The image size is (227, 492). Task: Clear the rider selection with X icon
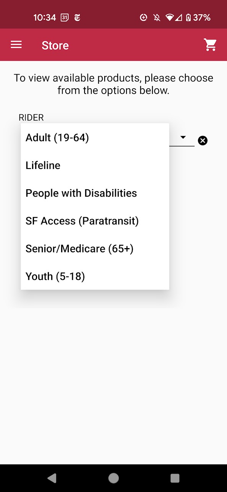203,141
